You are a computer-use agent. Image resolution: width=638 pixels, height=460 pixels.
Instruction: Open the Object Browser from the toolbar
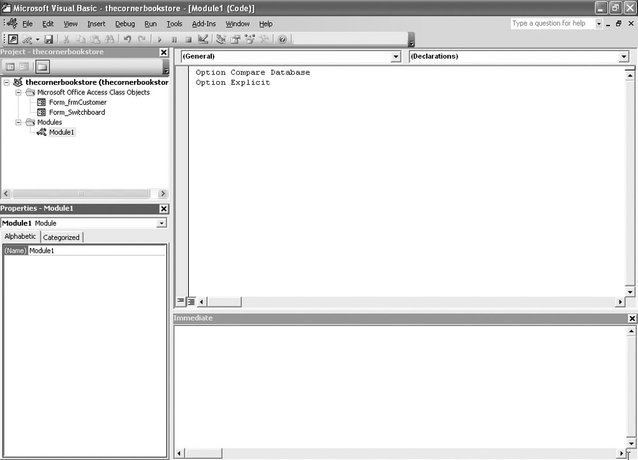tap(249, 40)
